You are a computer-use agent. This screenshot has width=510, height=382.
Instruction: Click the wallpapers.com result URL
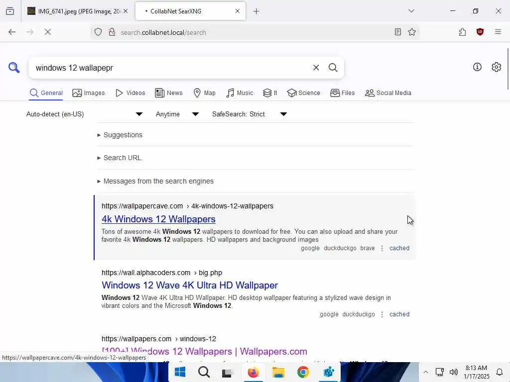pyautogui.click(x=159, y=339)
